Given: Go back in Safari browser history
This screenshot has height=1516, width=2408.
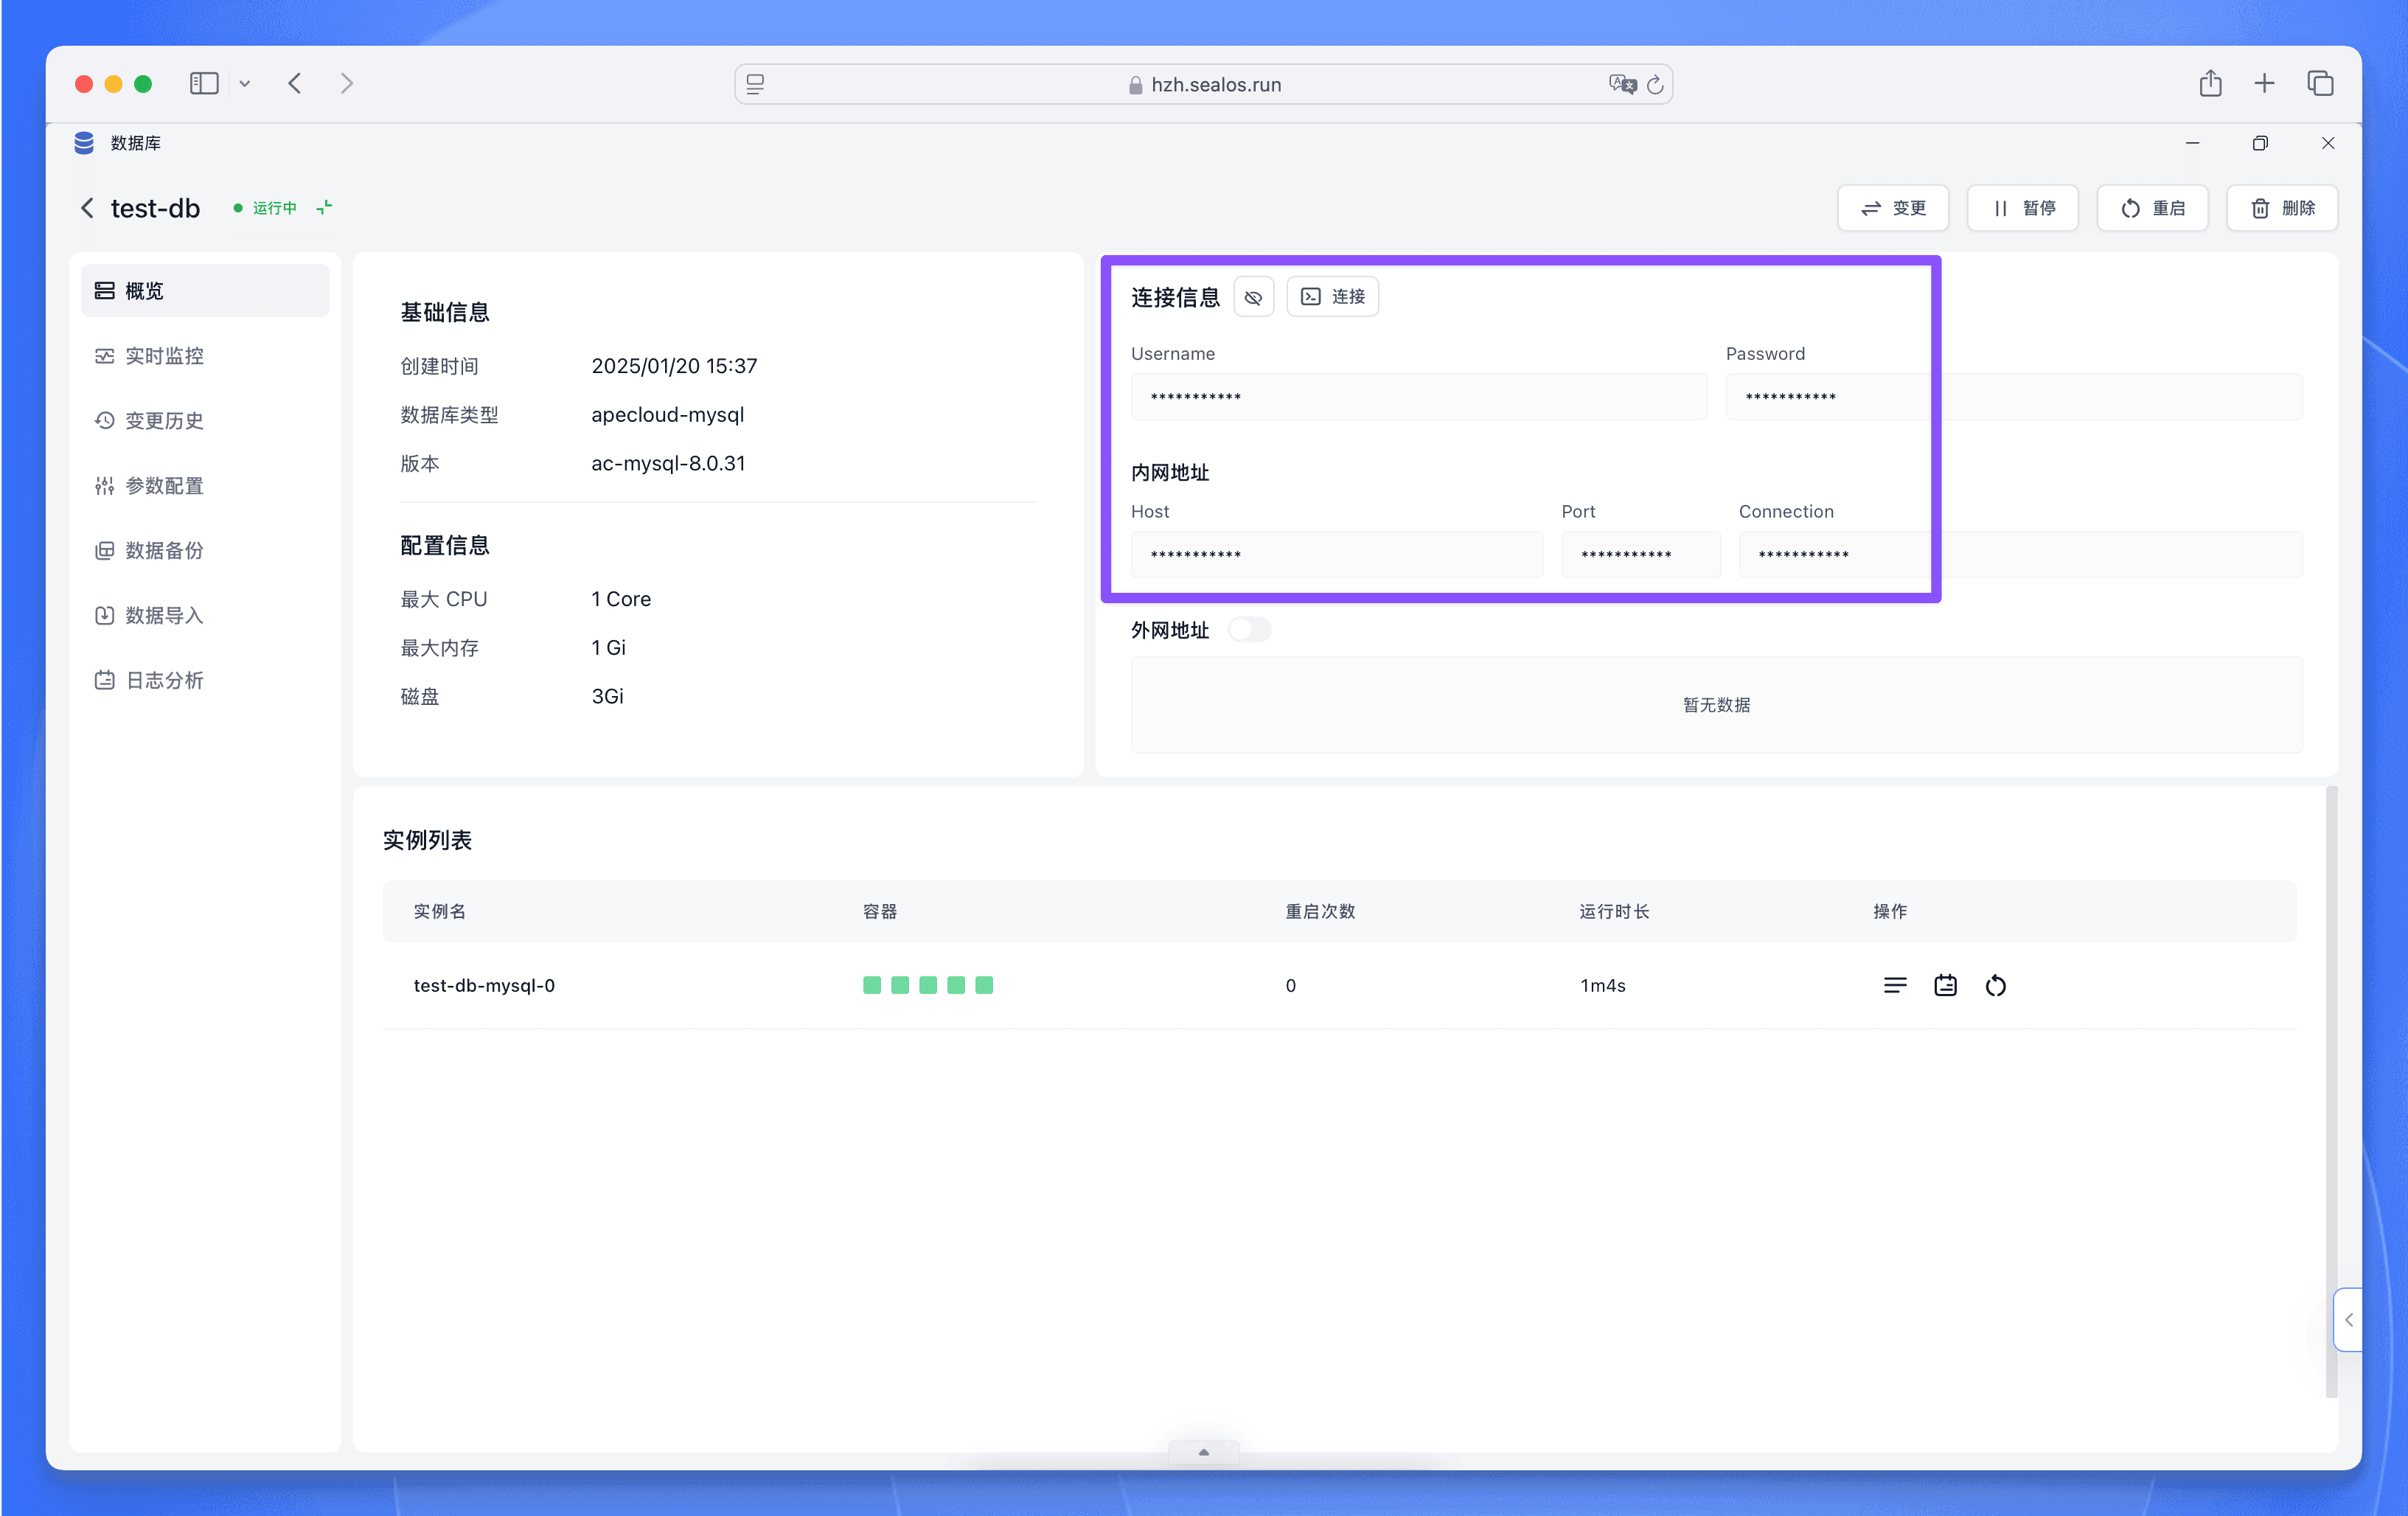Looking at the screenshot, I should (294, 83).
